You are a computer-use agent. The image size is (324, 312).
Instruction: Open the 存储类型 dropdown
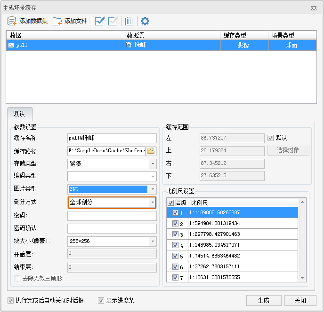point(153,164)
